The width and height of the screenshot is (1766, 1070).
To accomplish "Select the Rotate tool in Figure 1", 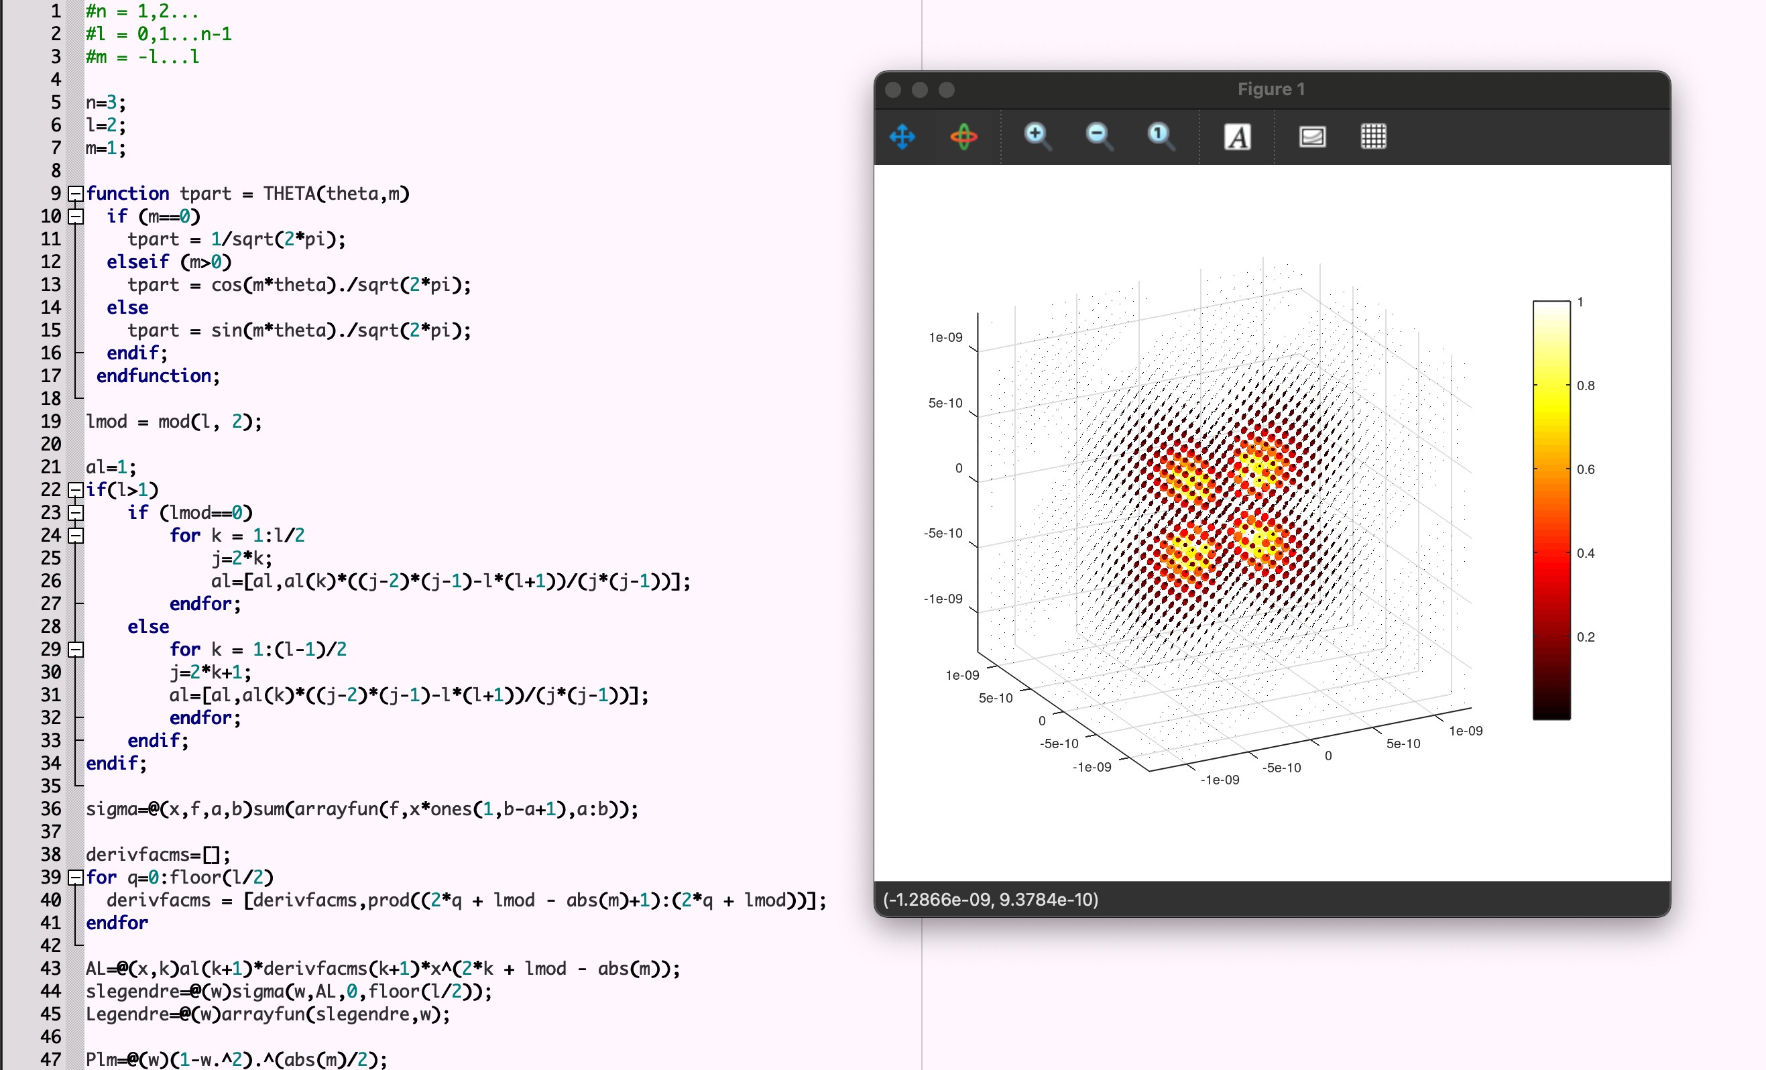I will 964,136.
